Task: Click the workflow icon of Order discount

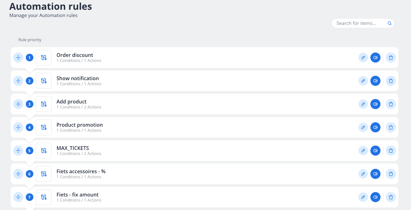Action: pyautogui.click(x=44, y=58)
